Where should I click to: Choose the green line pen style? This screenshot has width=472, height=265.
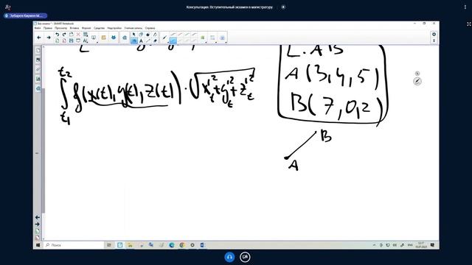[x=187, y=35]
